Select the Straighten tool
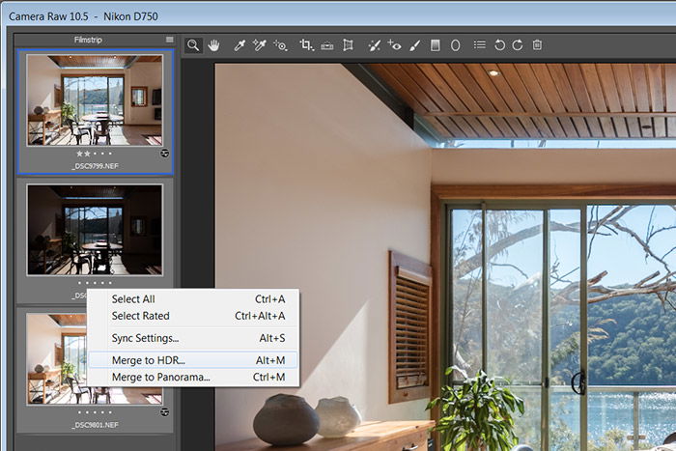 point(326,44)
